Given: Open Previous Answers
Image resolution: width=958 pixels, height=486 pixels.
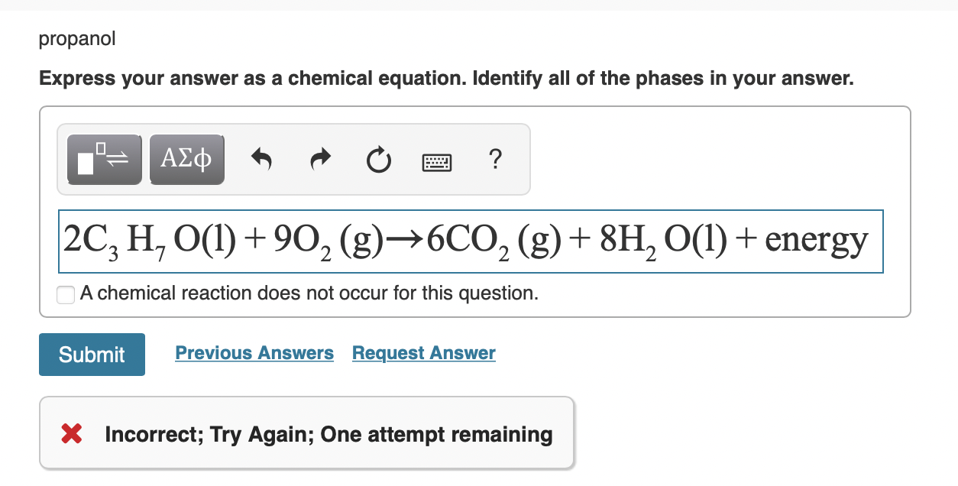Looking at the screenshot, I should tap(254, 352).
